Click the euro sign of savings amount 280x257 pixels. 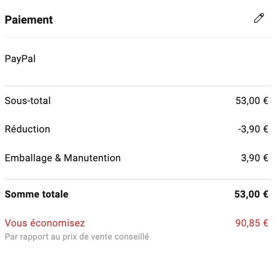[266, 223]
